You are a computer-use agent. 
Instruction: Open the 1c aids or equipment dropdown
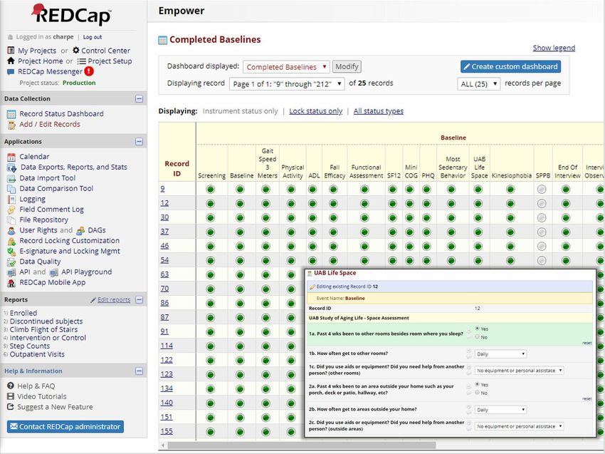(x=519, y=371)
